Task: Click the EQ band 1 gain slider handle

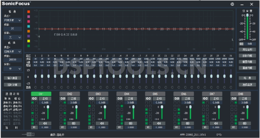Action: pyautogui.click(x=35, y=76)
